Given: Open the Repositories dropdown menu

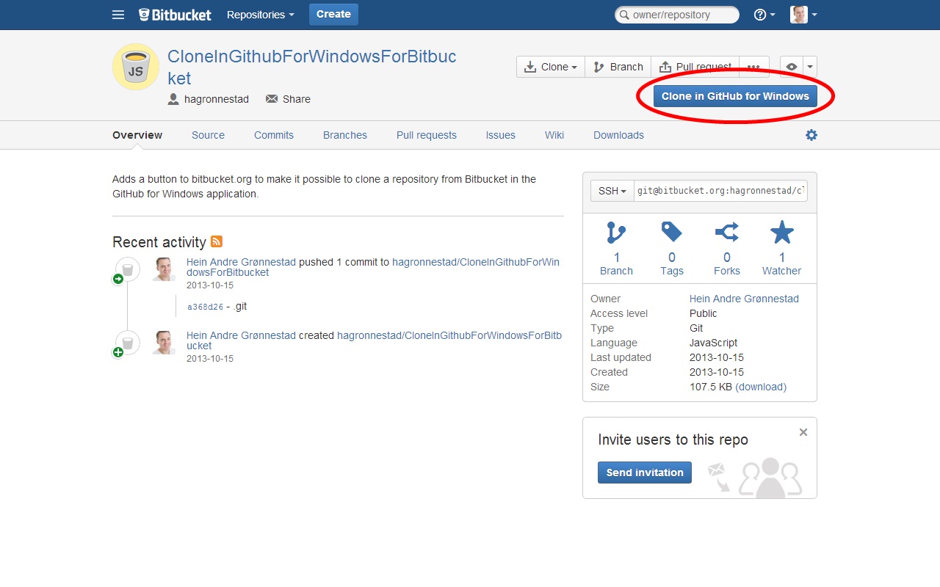Looking at the screenshot, I should [x=261, y=15].
